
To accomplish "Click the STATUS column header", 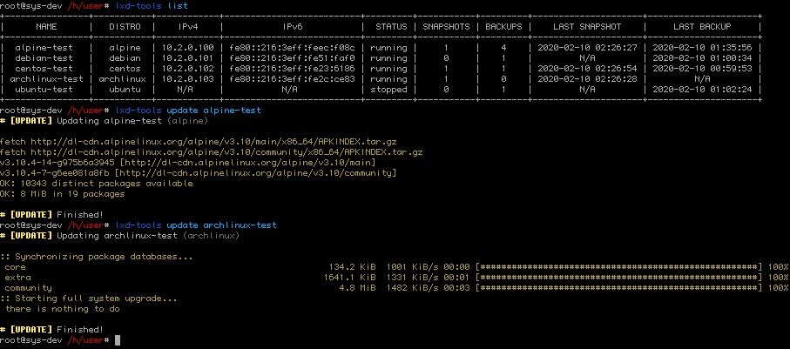I will [x=391, y=27].
